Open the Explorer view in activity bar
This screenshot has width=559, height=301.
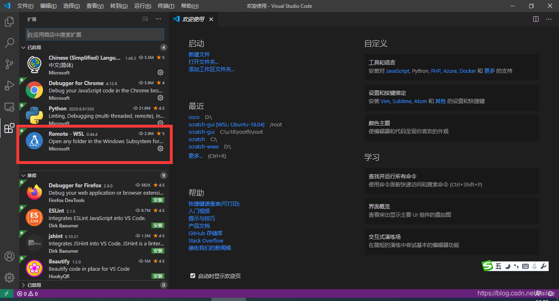tap(9, 22)
